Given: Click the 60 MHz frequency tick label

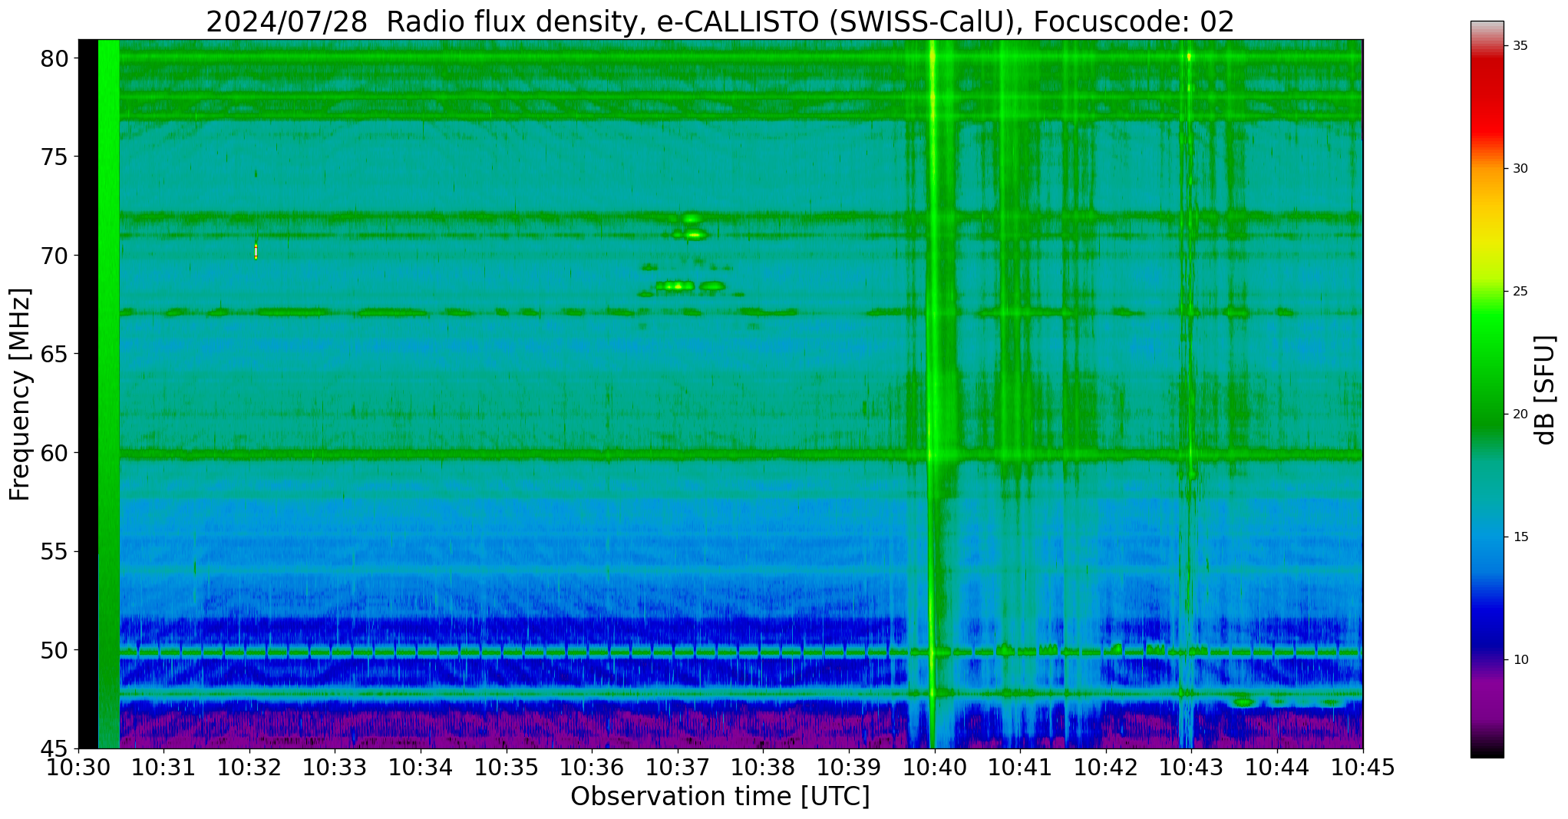Looking at the screenshot, I should pyautogui.click(x=54, y=453).
